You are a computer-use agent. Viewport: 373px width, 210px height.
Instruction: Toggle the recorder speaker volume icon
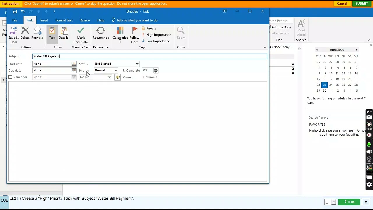(369, 152)
